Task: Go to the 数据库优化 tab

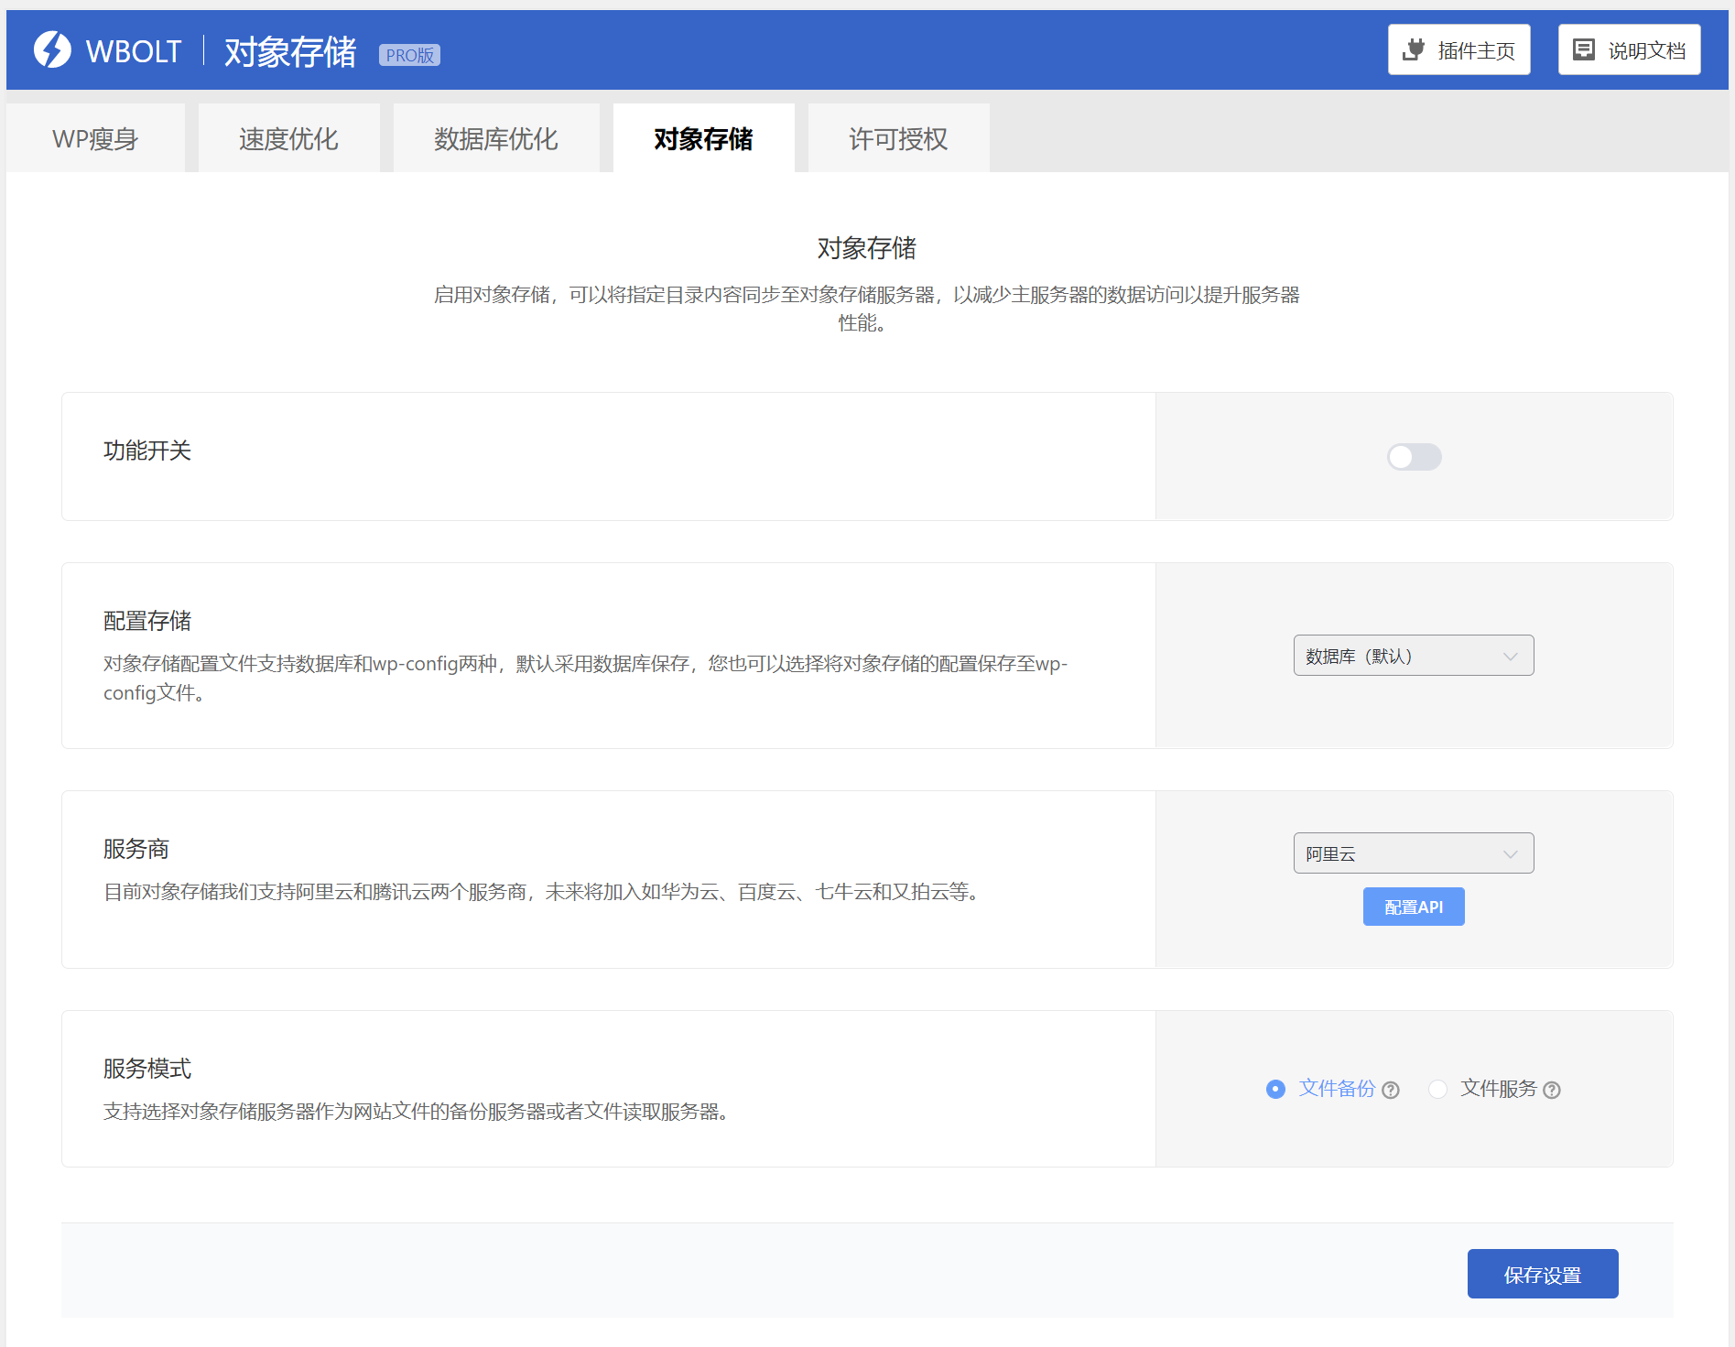Action: tap(495, 139)
